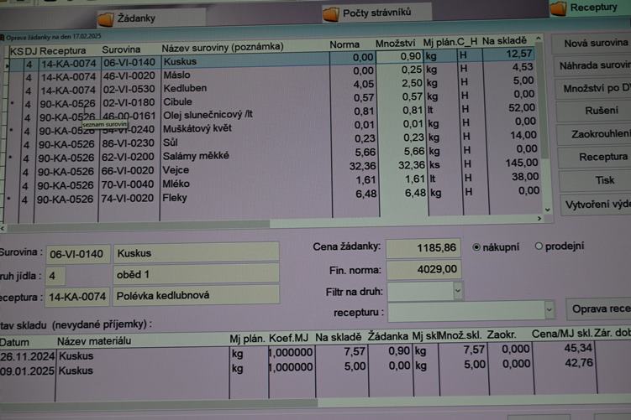Click the stock price 45,34
Screen dimensions: 631x420
pyautogui.click(x=578, y=348)
